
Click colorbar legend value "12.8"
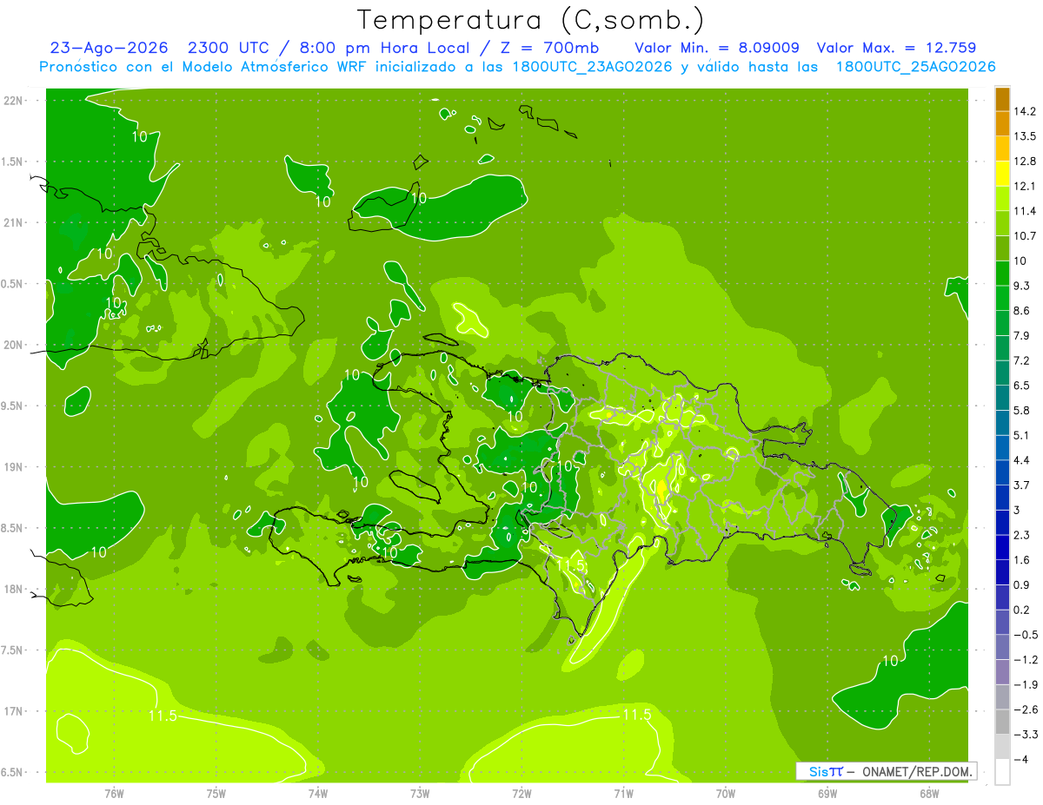click(1024, 161)
